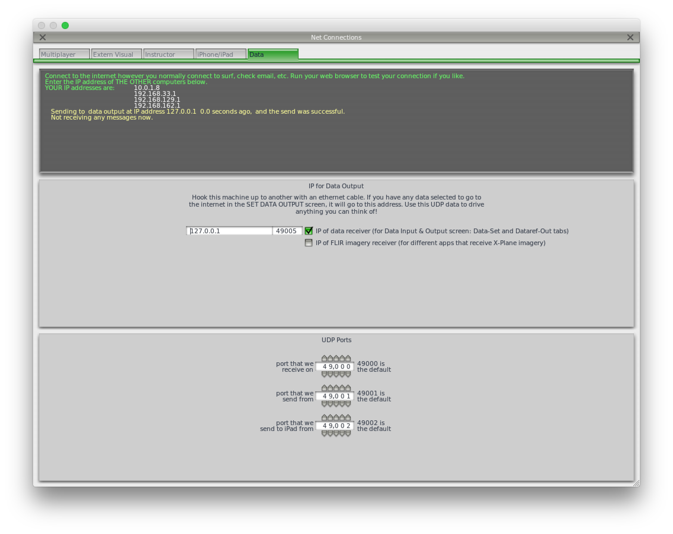673x534 pixels.
Task: Click the 49005 port field
Action: point(286,231)
